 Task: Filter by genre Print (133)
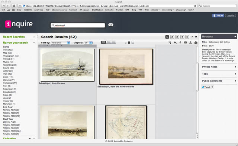pos(8,50)
